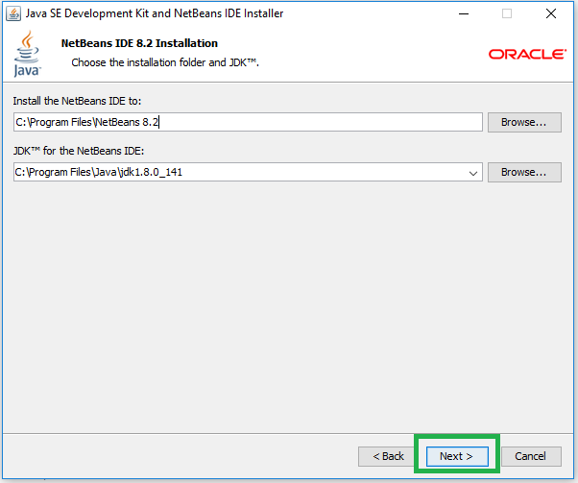Open the JDK path dropdown arrow
This screenshot has width=578, height=483.
pos(473,173)
